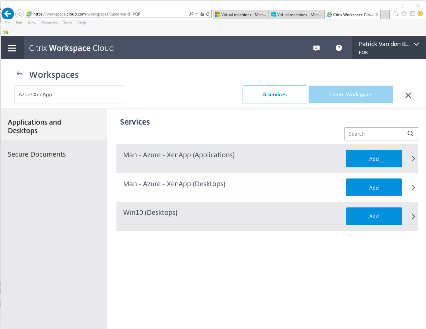Screen dimensions: 426x329
Task: Open the File menu
Action: click(7, 23)
